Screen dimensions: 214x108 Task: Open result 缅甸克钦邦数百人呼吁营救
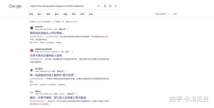[47, 33]
